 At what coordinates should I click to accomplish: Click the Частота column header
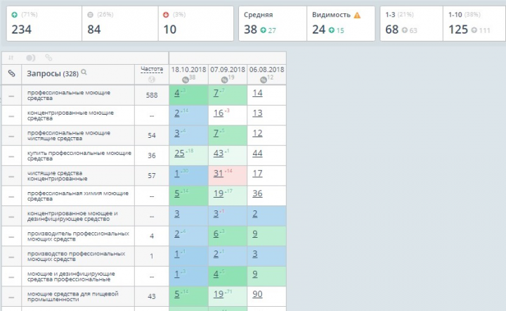pos(152,69)
